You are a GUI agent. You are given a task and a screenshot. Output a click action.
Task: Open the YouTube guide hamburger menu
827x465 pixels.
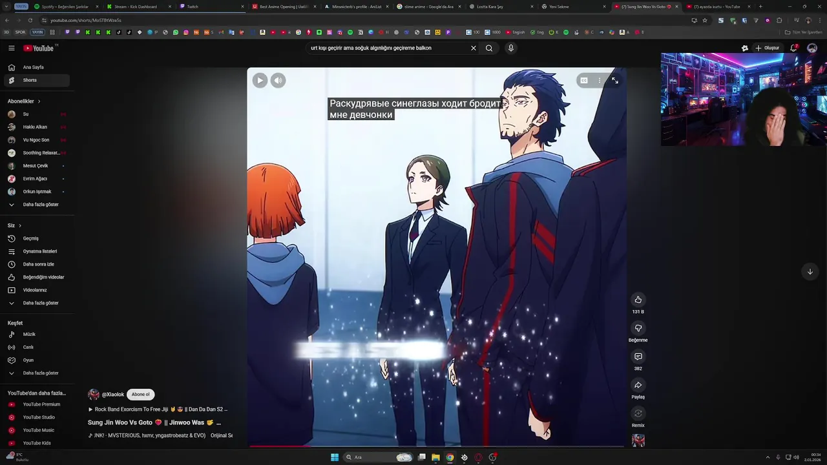click(11, 48)
